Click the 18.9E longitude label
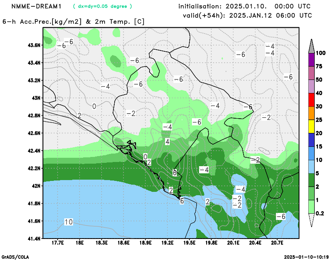This screenshot has width=336, height=260. 145,243
